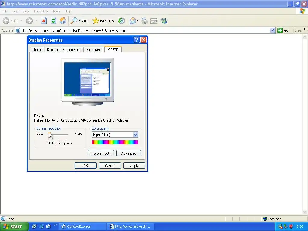308x231 pixels.
Task: Click the screen resolution slider thumb
Action: [49, 134]
